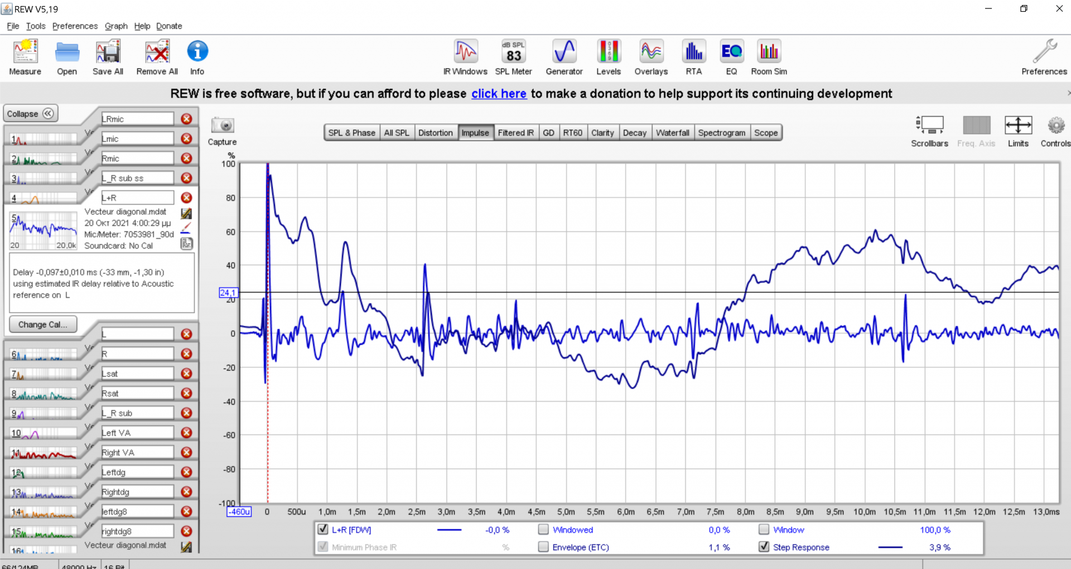This screenshot has height=569, width=1071.
Task: Open the Donate menu
Action: pos(169,26)
